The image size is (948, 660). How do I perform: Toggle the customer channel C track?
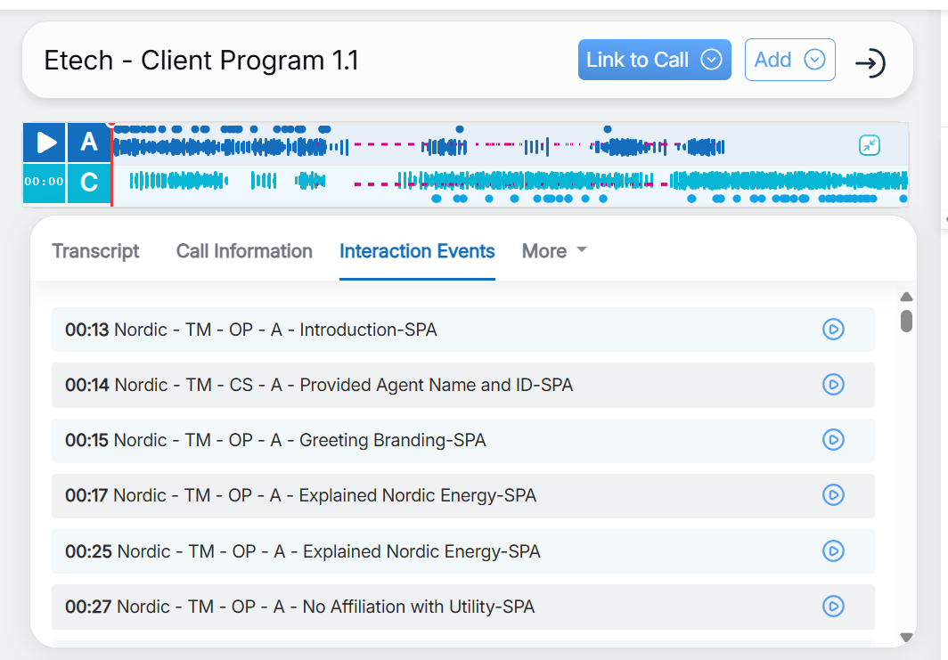coord(89,183)
